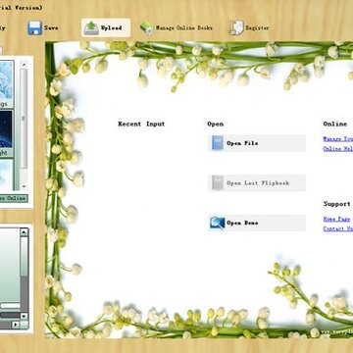353x353 pixels.
Task: Click the Upload tray icon
Action: (x=91, y=28)
